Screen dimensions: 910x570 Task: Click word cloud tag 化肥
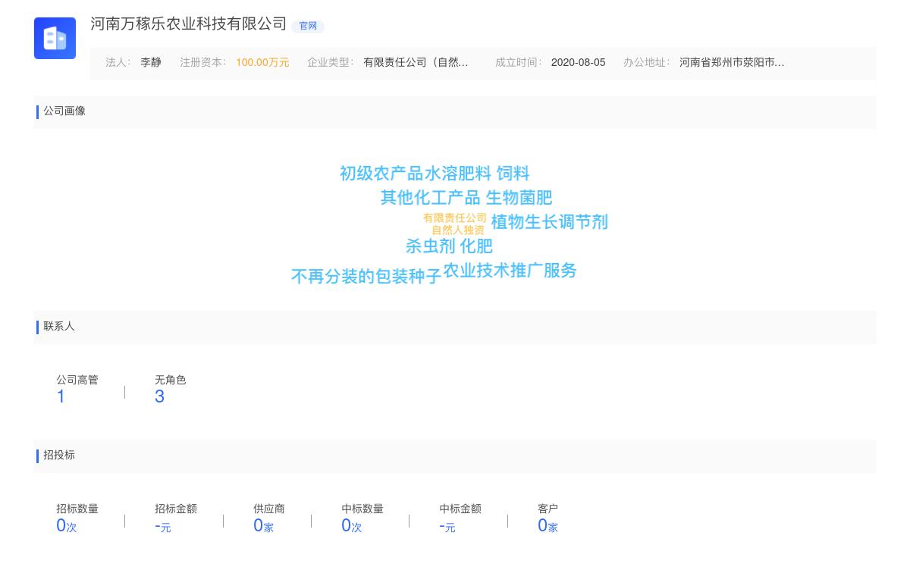click(x=477, y=246)
